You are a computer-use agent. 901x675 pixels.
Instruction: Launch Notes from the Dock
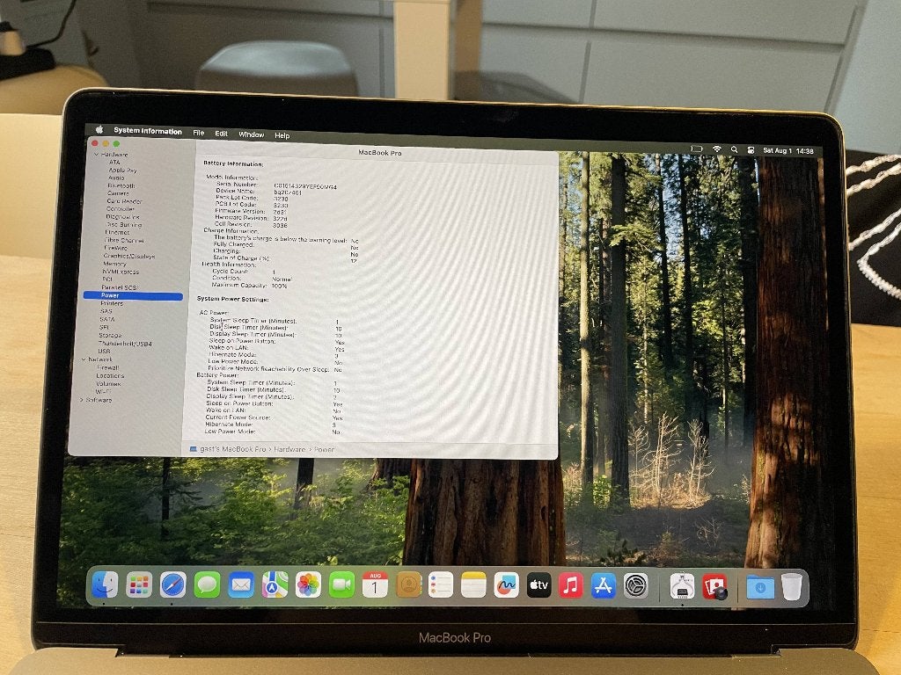point(473,585)
